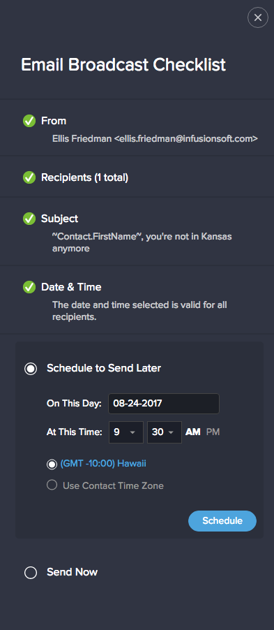Screen dimensions: 274x630
Task: Click the green checkmark beside Subject
Action: click(x=29, y=219)
